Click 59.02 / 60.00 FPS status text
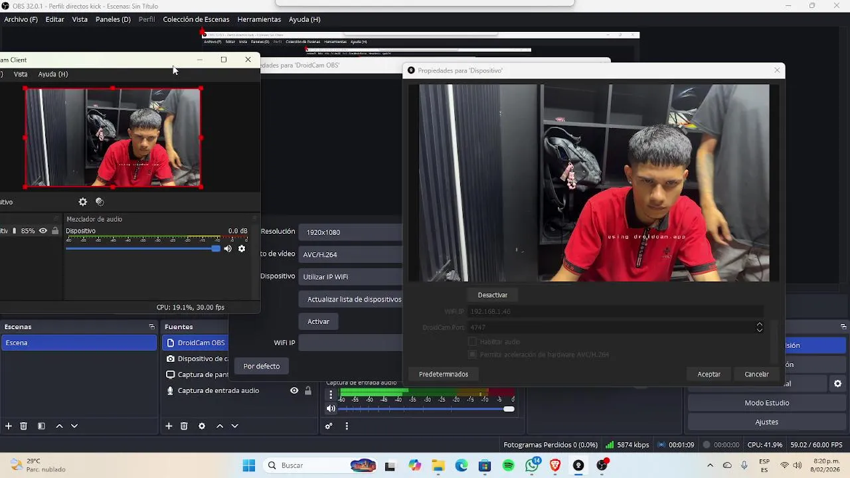Viewport: 850px width, 478px height. coord(817,445)
